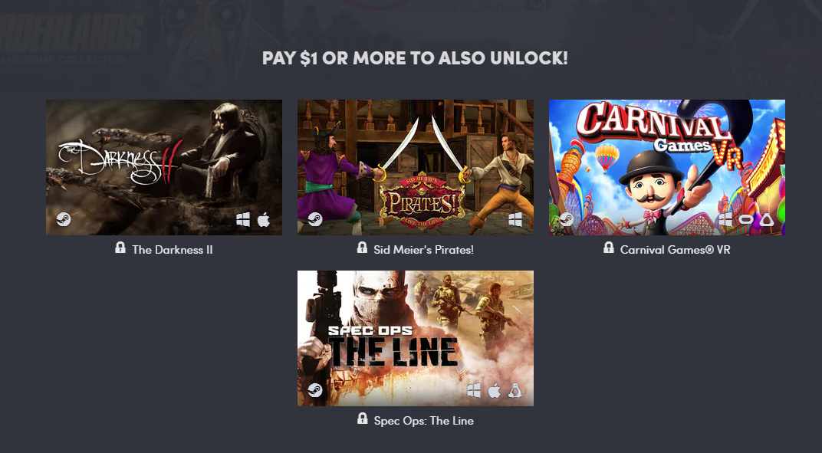822x453 pixels.
Task: Click HTC Vive icon on Carnival Games VR
Action: click(x=767, y=220)
